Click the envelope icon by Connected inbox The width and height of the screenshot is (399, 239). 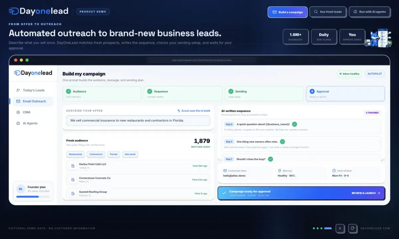coord(225,170)
